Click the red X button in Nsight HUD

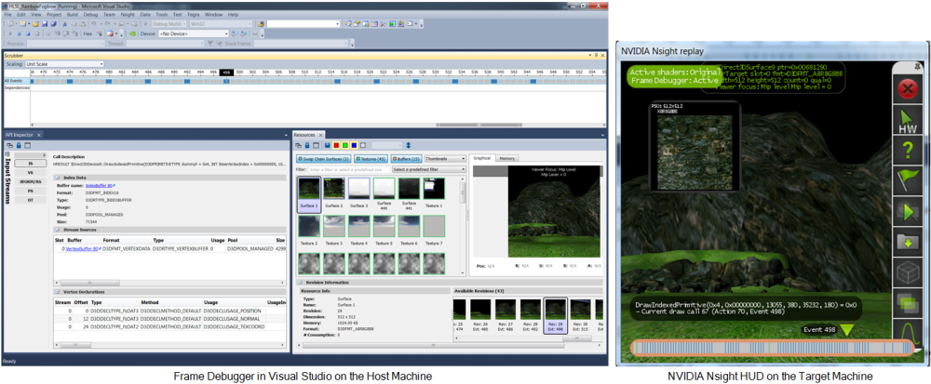pyautogui.click(x=907, y=89)
